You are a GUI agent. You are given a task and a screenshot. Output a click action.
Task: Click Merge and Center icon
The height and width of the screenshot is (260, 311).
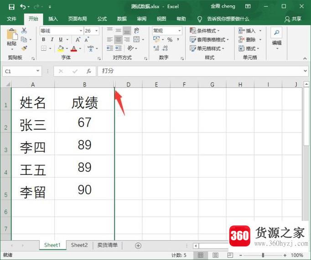136,40
